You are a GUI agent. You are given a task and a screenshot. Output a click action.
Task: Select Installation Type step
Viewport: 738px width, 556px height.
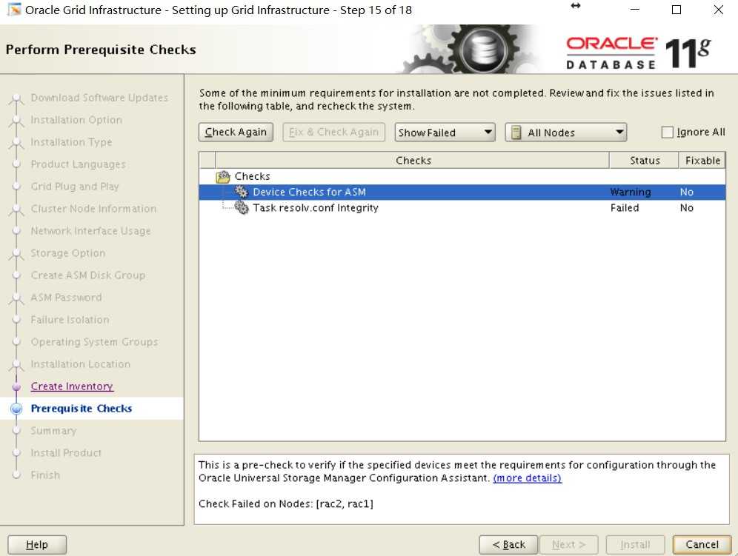(x=71, y=142)
